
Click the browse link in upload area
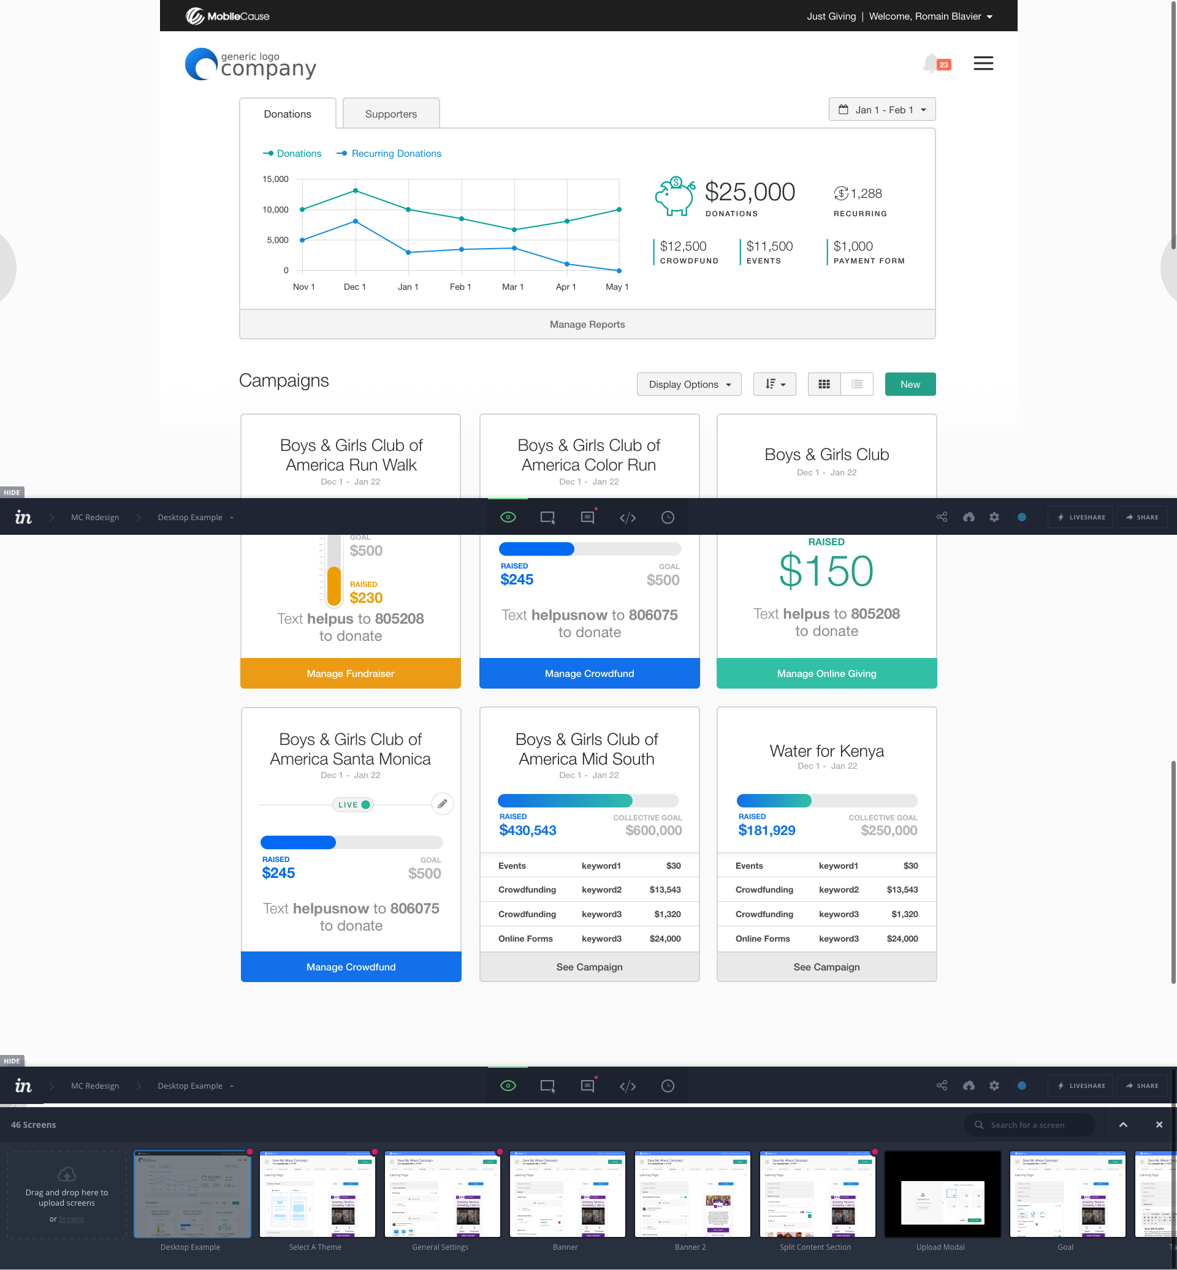point(71,1219)
